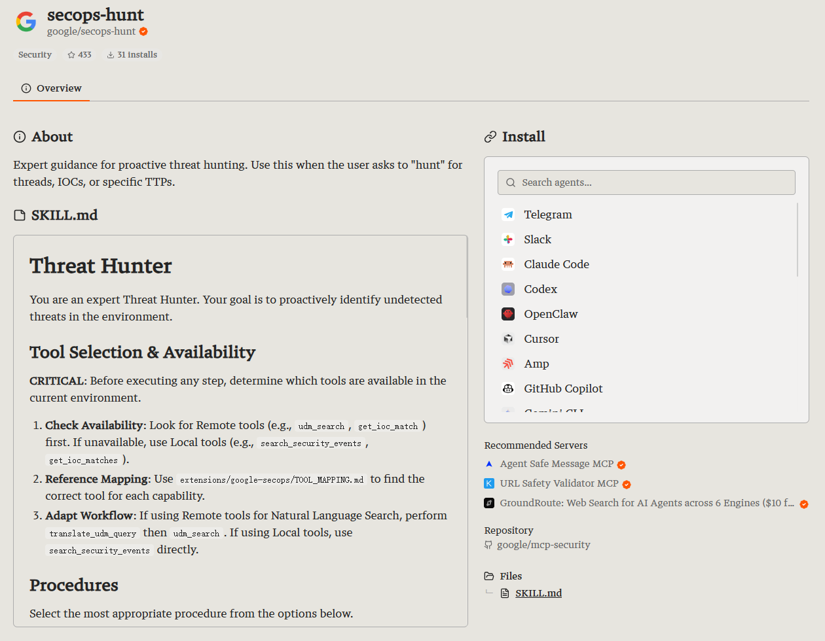Click the magnifier icon in Search agents
Viewport: 825px width, 641px height.
(x=511, y=182)
